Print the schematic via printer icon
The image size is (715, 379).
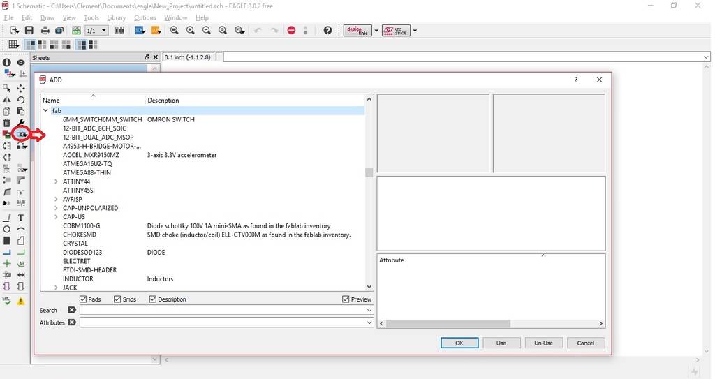pos(45,31)
